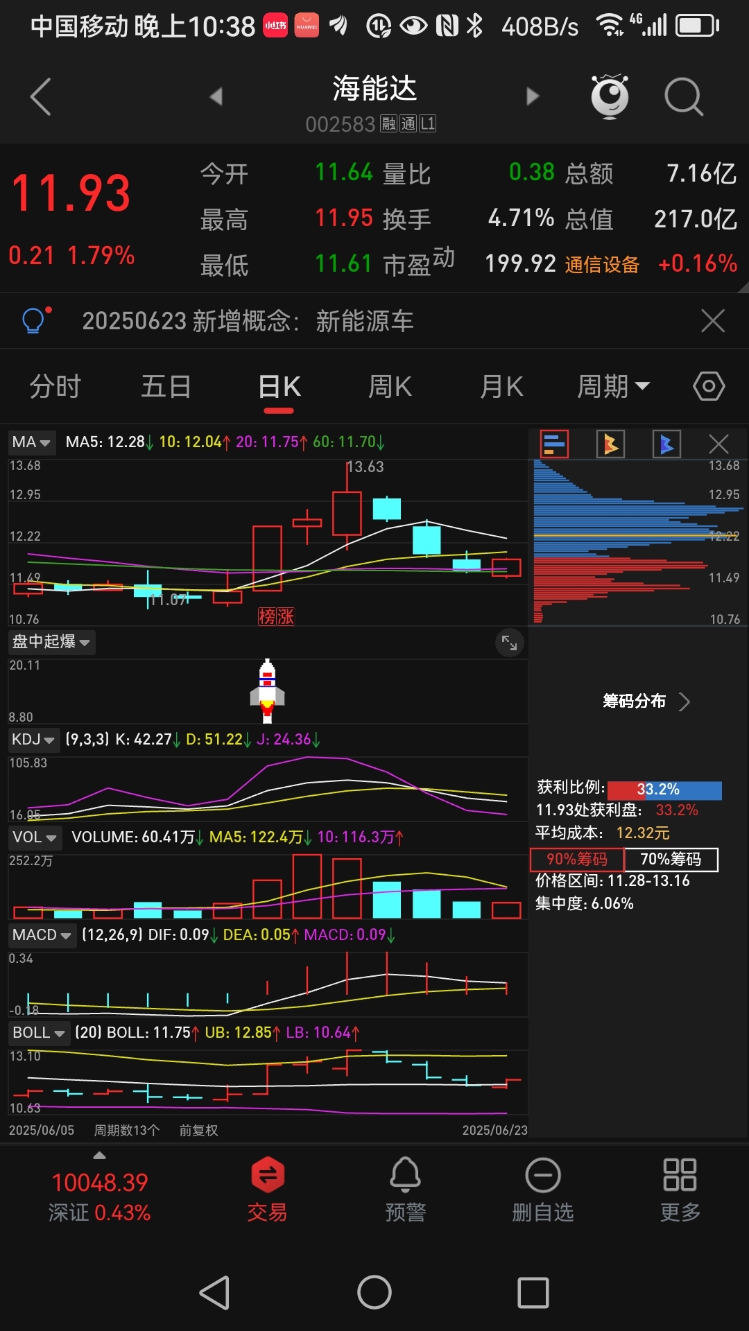Image resolution: width=749 pixels, height=1331 pixels.
Task: Select the 90%筹码 option
Action: click(577, 860)
